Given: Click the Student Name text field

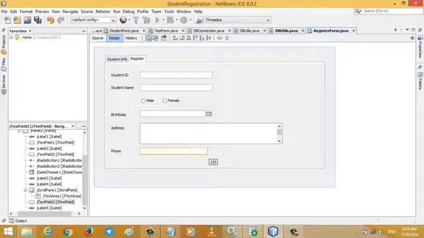Looking at the screenshot, I should (176, 87).
